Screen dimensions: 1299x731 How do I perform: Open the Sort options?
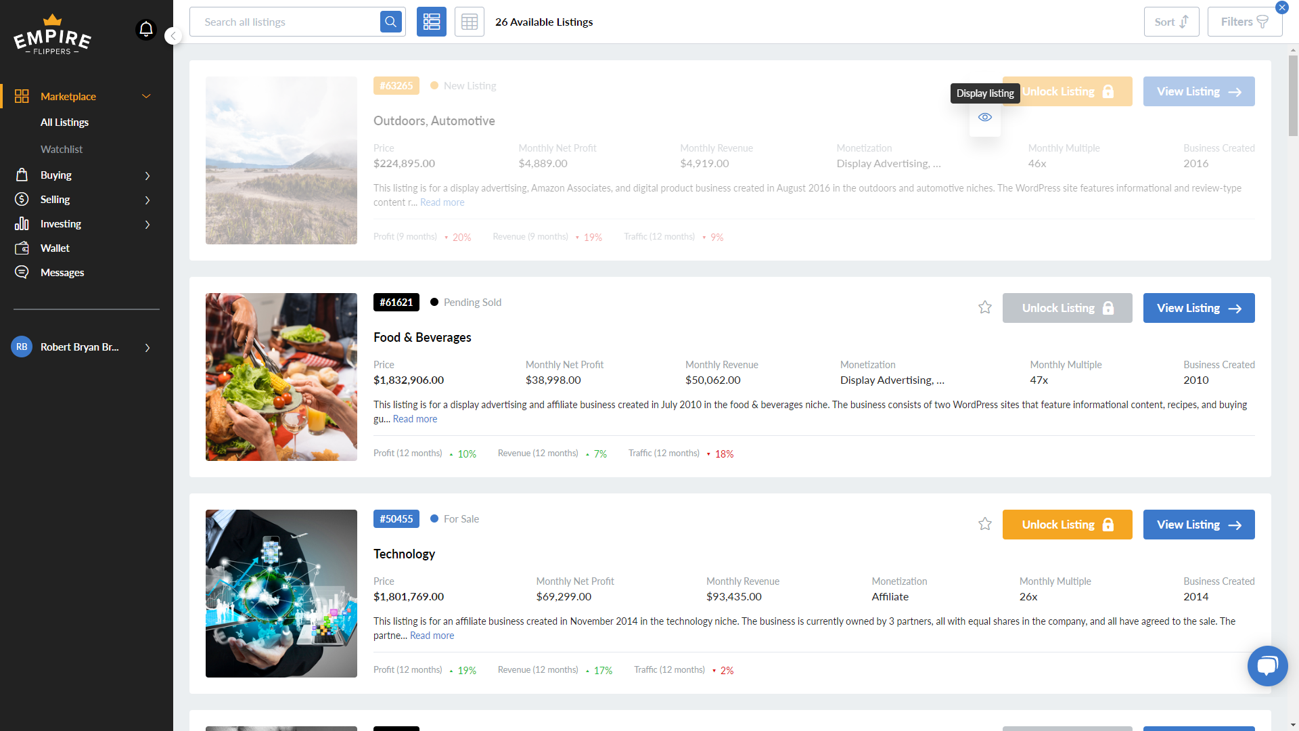(1172, 22)
